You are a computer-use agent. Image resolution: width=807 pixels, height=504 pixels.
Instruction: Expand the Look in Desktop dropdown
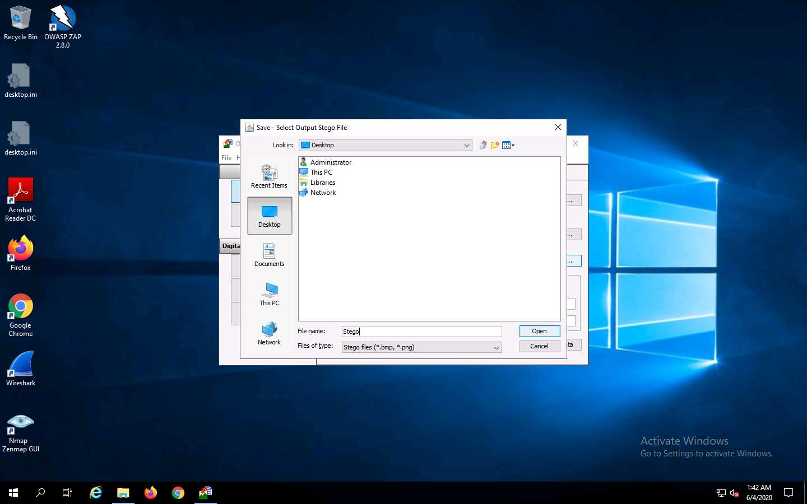[467, 145]
